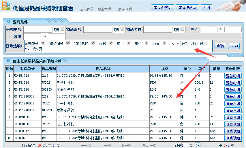Click the 查询条件 panel header icon

pyautogui.click(x=8, y=22)
